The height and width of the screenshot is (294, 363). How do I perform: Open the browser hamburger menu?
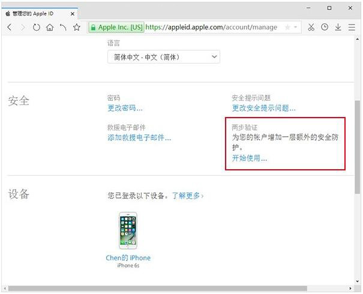352,28
